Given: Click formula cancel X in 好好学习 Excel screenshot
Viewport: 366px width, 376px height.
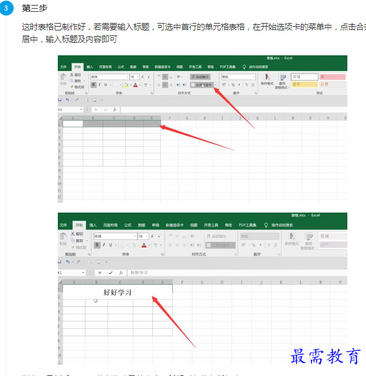Looking at the screenshot, I should tap(100, 273).
